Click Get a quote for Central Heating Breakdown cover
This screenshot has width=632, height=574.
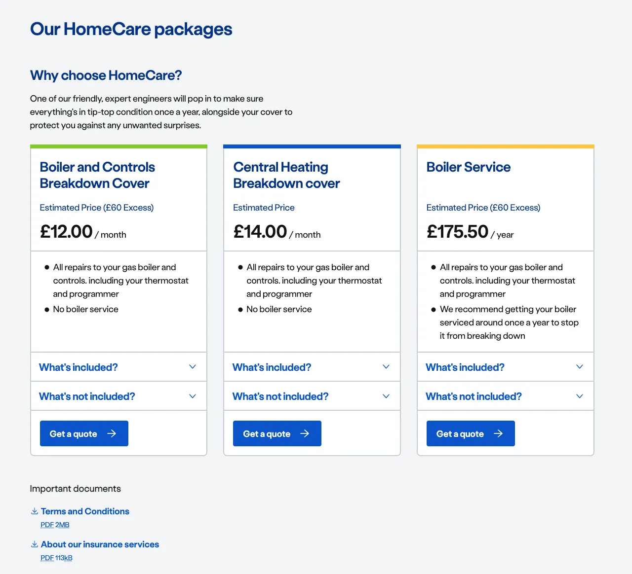(277, 433)
